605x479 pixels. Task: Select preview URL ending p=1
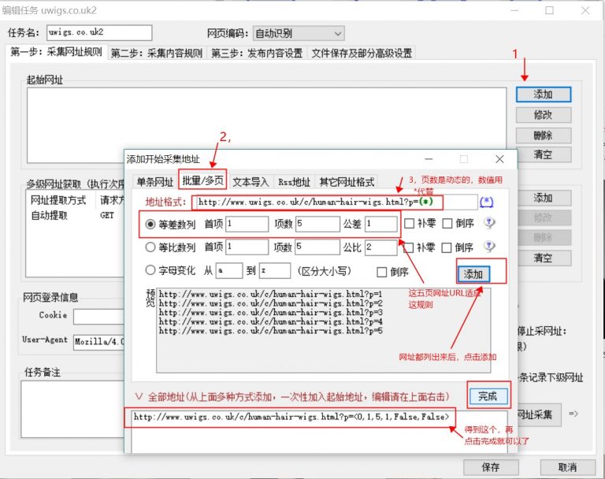coord(270,294)
